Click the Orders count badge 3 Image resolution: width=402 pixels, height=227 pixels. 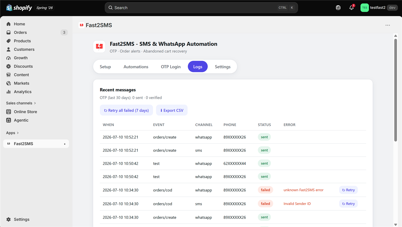(x=64, y=32)
